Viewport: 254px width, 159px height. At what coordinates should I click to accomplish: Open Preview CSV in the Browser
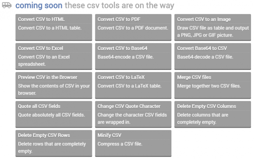pyautogui.click(x=54, y=85)
